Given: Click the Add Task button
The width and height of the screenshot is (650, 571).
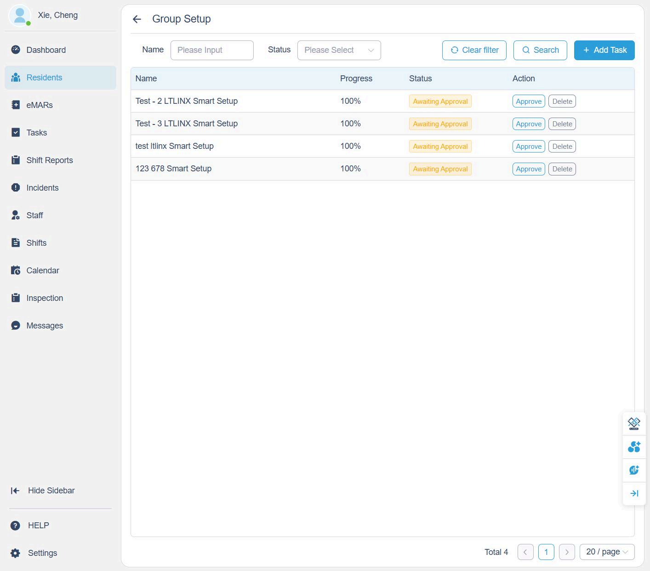Looking at the screenshot, I should pos(604,50).
